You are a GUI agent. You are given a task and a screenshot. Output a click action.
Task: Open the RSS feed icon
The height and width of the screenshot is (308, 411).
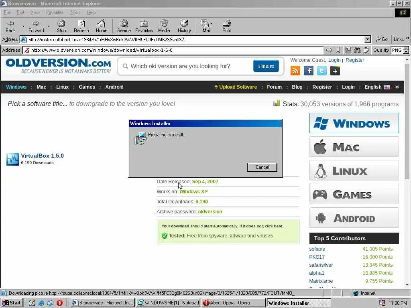[x=295, y=71]
